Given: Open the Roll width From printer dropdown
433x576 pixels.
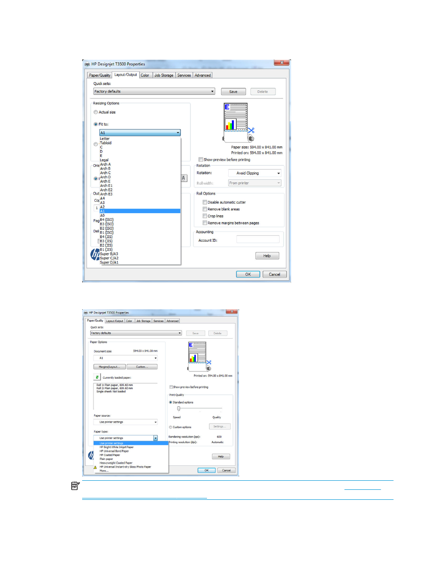Looking at the screenshot, I should [x=255, y=183].
